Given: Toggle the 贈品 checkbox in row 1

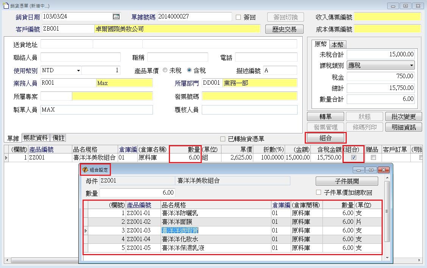Looking at the screenshot, I should tap(373, 158).
